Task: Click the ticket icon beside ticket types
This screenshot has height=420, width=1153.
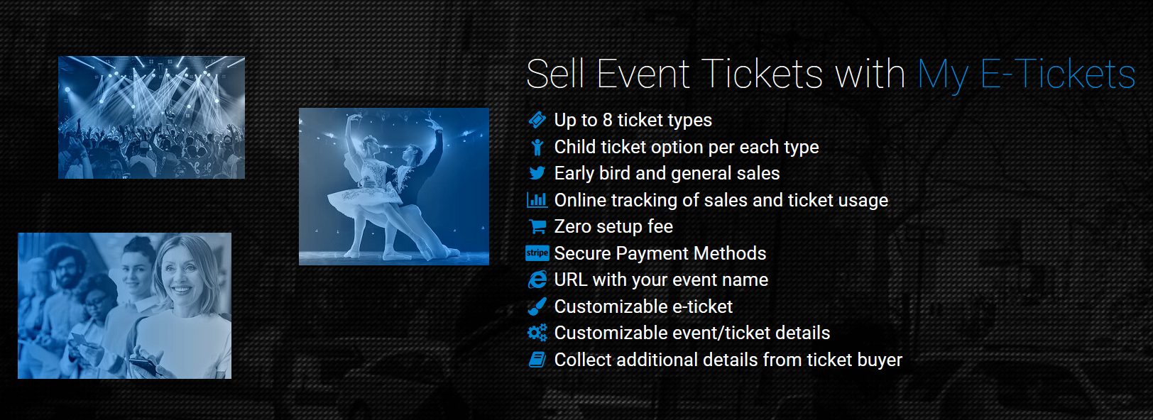Action: click(537, 120)
